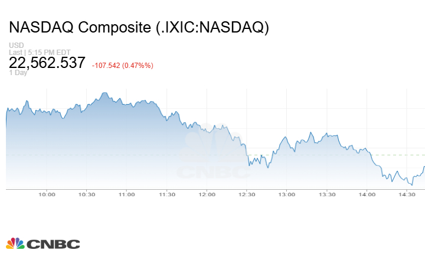The width and height of the screenshot is (425, 266).
Task: Click the 10:00 time axis label
Action: click(x=47, y=194)
